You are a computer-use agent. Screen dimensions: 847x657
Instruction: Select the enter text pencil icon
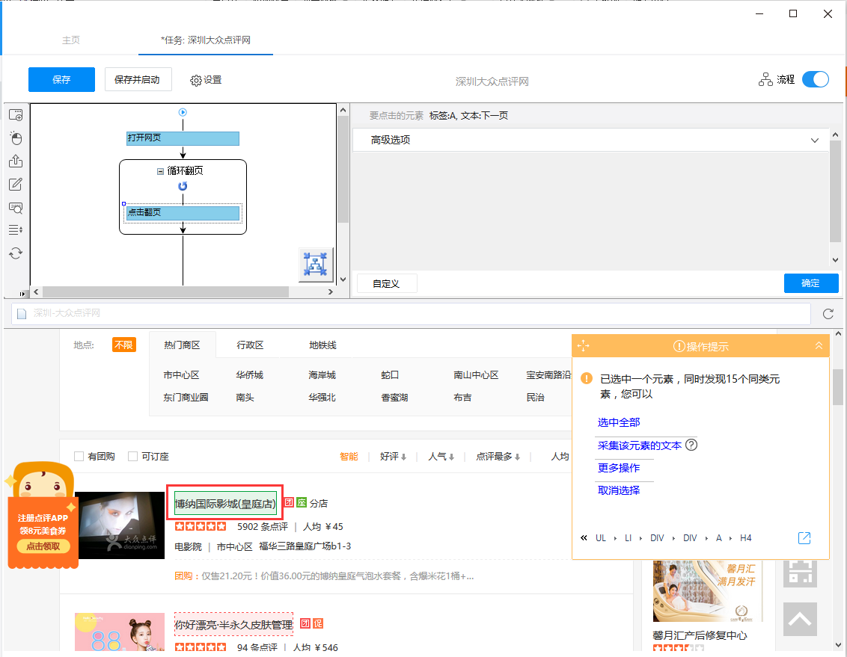[16, 184]
